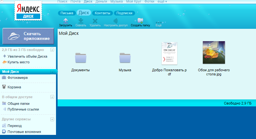Click the Мой Диск heading in main area
The height and width of the screenshot is (139, 256).
[69, 33]
